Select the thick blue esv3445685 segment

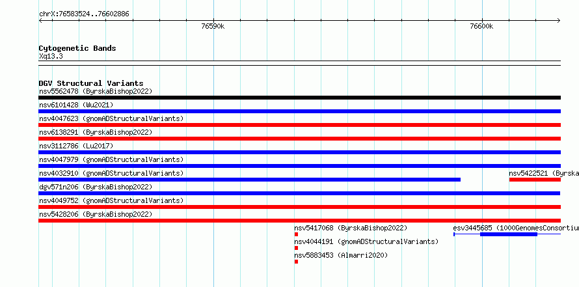[x=509, y=234]
